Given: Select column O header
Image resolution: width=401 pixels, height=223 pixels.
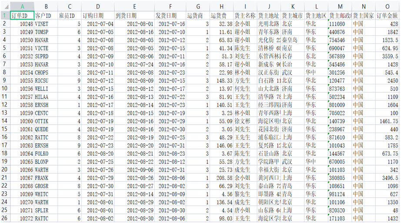Looking at the screenshot, I should tap(387, 7).
